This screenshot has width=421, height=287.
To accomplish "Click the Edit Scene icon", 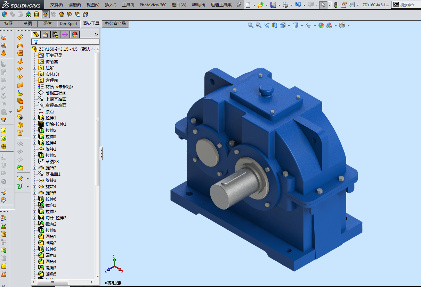I will pos(28,14).
